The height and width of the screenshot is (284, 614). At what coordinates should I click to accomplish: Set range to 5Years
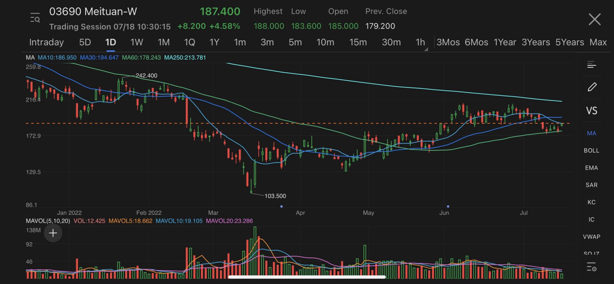[x=570, y=42]
